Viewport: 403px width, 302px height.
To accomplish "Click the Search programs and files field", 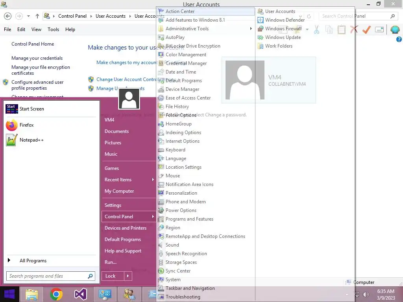I will click(x=51, y=276).
